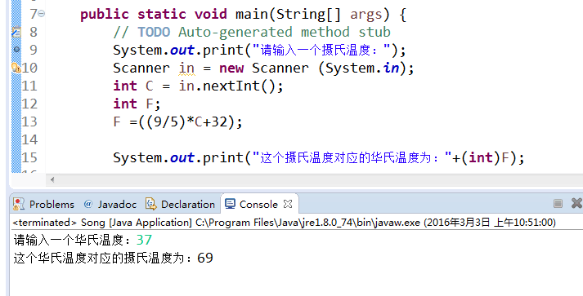Viewport: 583px width, 296px height.
Task: Click the Problems tab icon
Action: tap(19, 204)
